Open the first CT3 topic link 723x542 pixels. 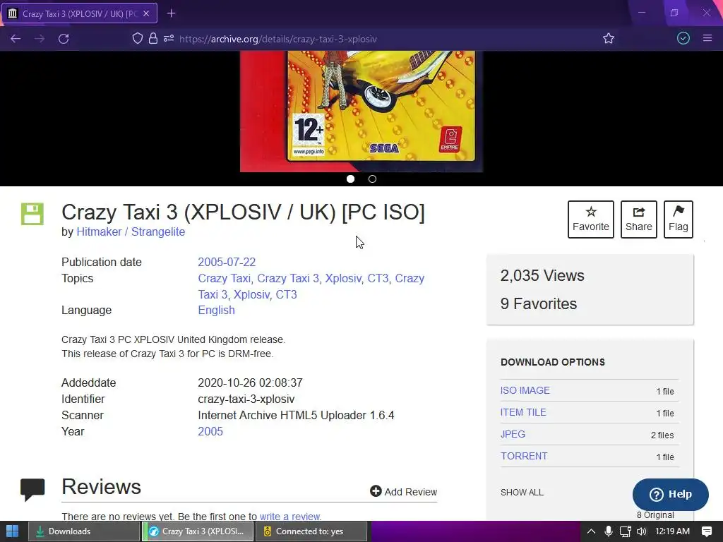click(x=378, y=278)
